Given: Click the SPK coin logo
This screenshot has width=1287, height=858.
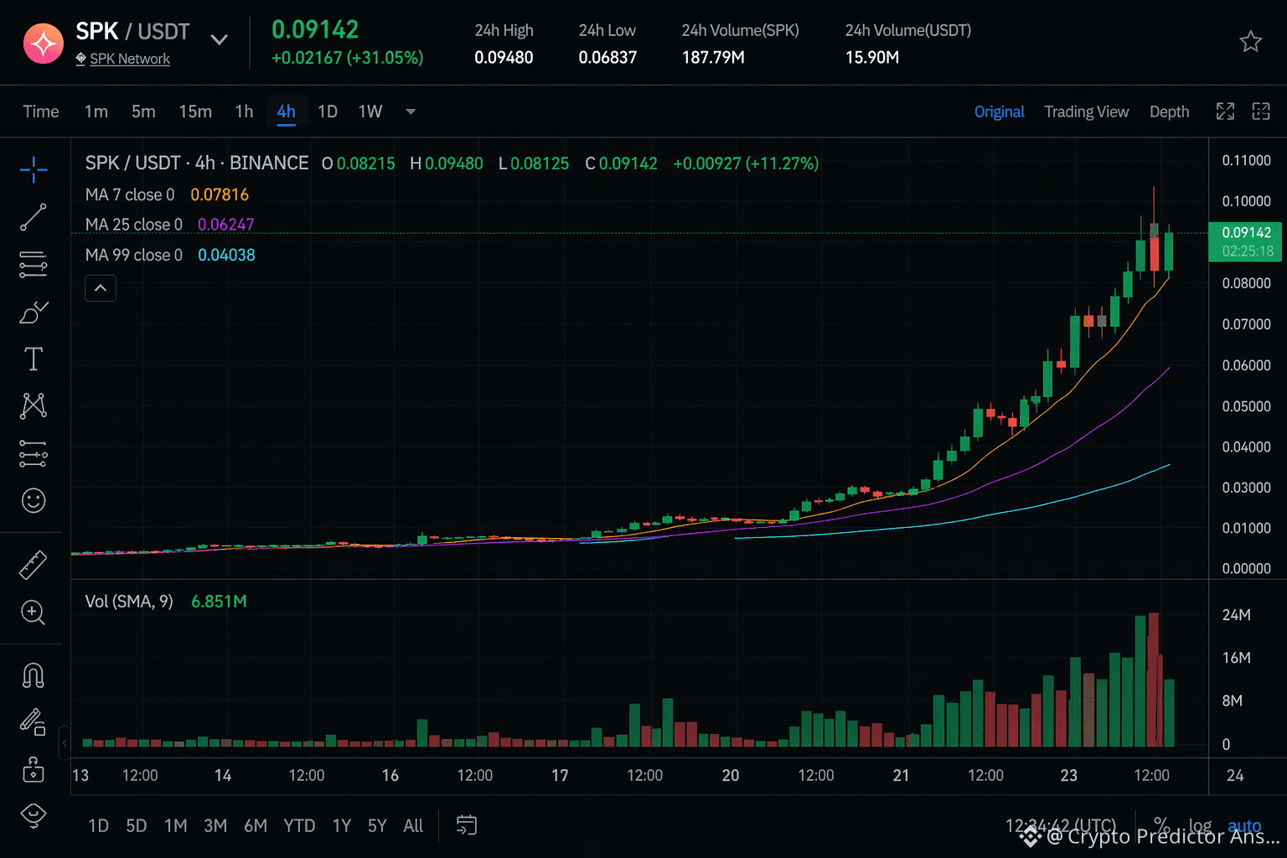Looking at the screenshot, I should click(44, 44).
